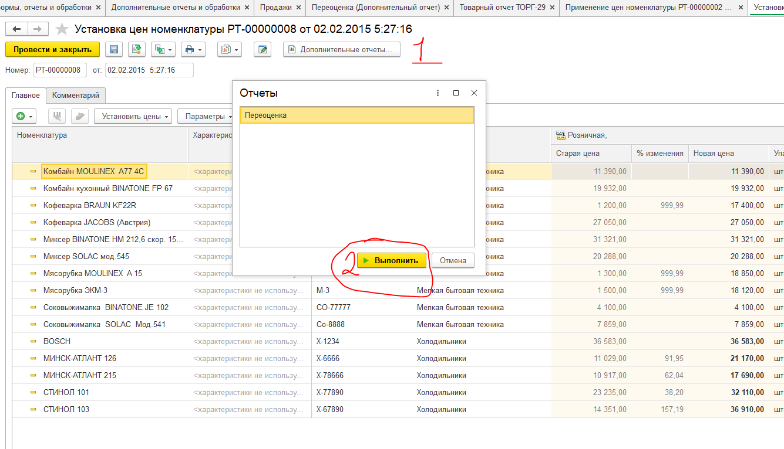Click Выполнить in the reports dialog
784x449 pixels.
coord(391,260)
